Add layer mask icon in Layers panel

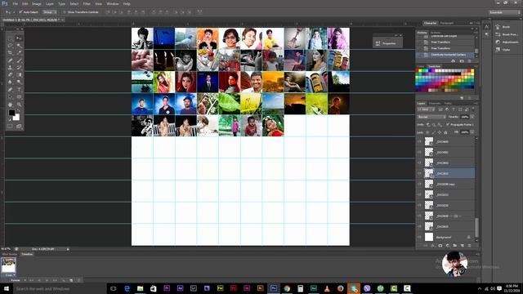tap(440, 246)
